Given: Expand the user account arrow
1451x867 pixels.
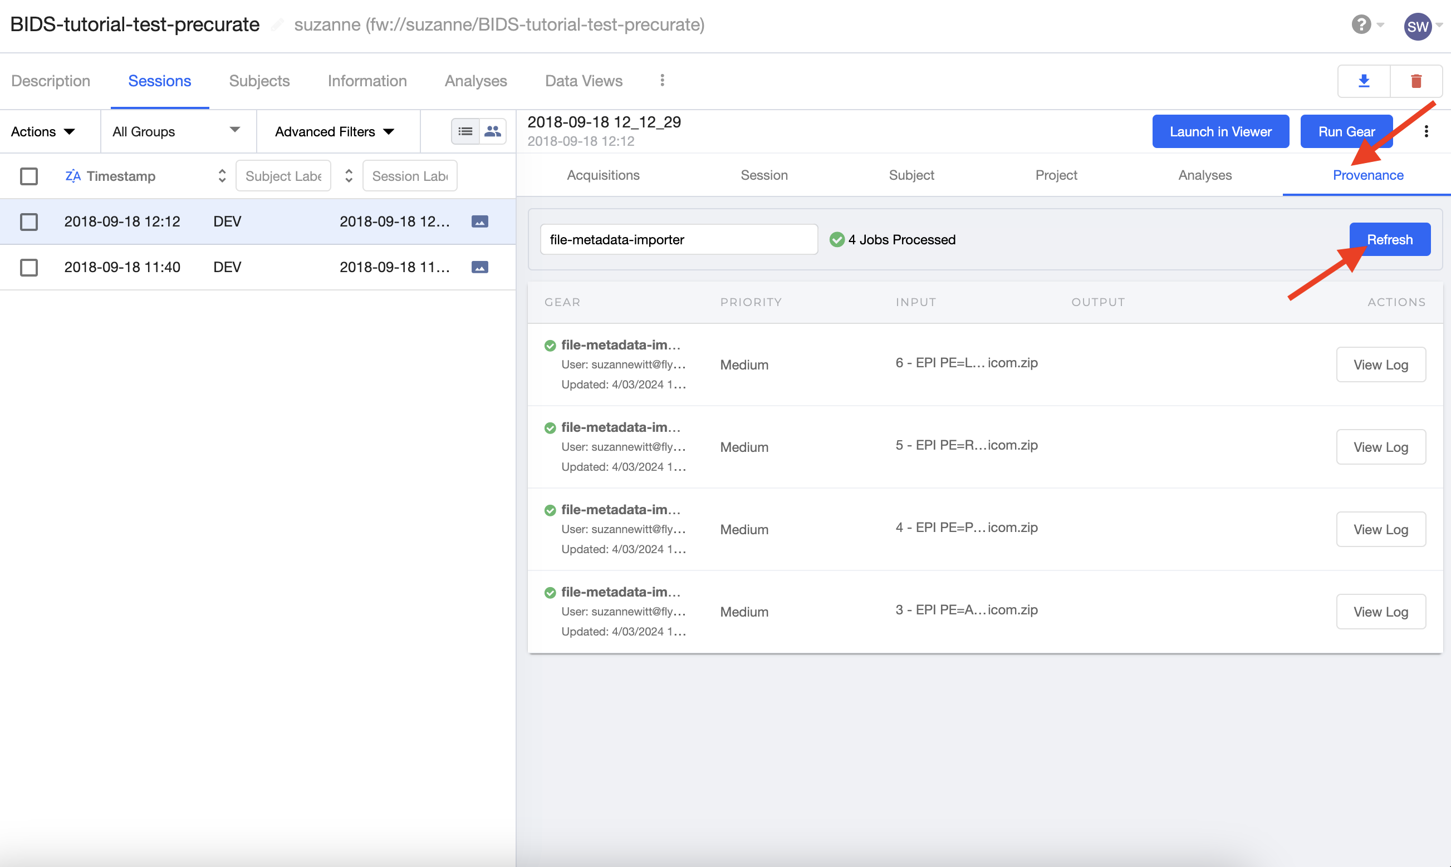Looking at the screenshot, I should point(1439,24).
